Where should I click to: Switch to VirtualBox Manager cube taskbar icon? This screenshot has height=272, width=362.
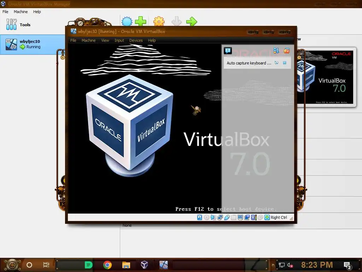point(144,265)
